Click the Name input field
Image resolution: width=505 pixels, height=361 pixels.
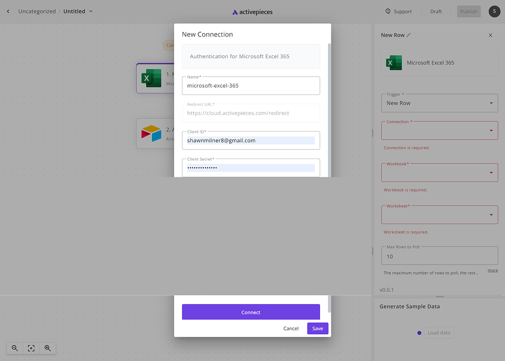(x=251, y=85)
